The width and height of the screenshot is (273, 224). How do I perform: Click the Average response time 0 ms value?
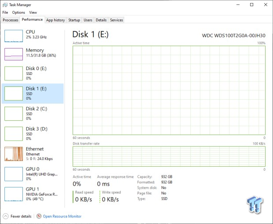(103, 184)
